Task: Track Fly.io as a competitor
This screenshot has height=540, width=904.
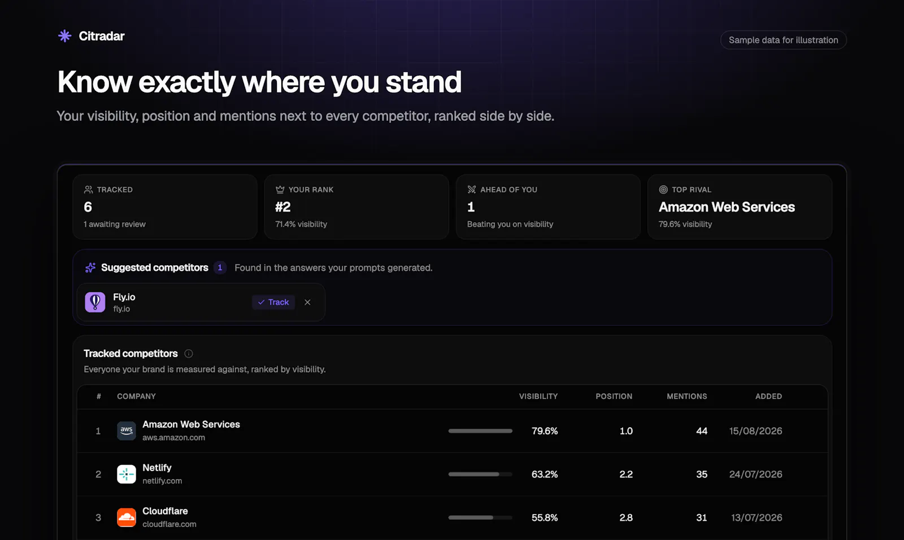Action: click(273, 302)
